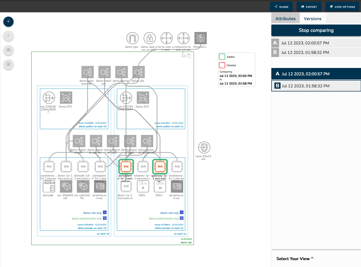361x267 pixels.
Task: Click the orange gateway-1e M4 instance icon
Action: coord(160,166)
